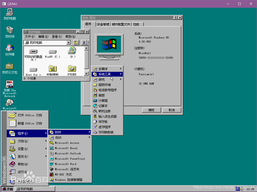The width and height of the screenshot is (257, 192).
Task: Click the cut scissors toolbar button
Action: tap(84, 43)
